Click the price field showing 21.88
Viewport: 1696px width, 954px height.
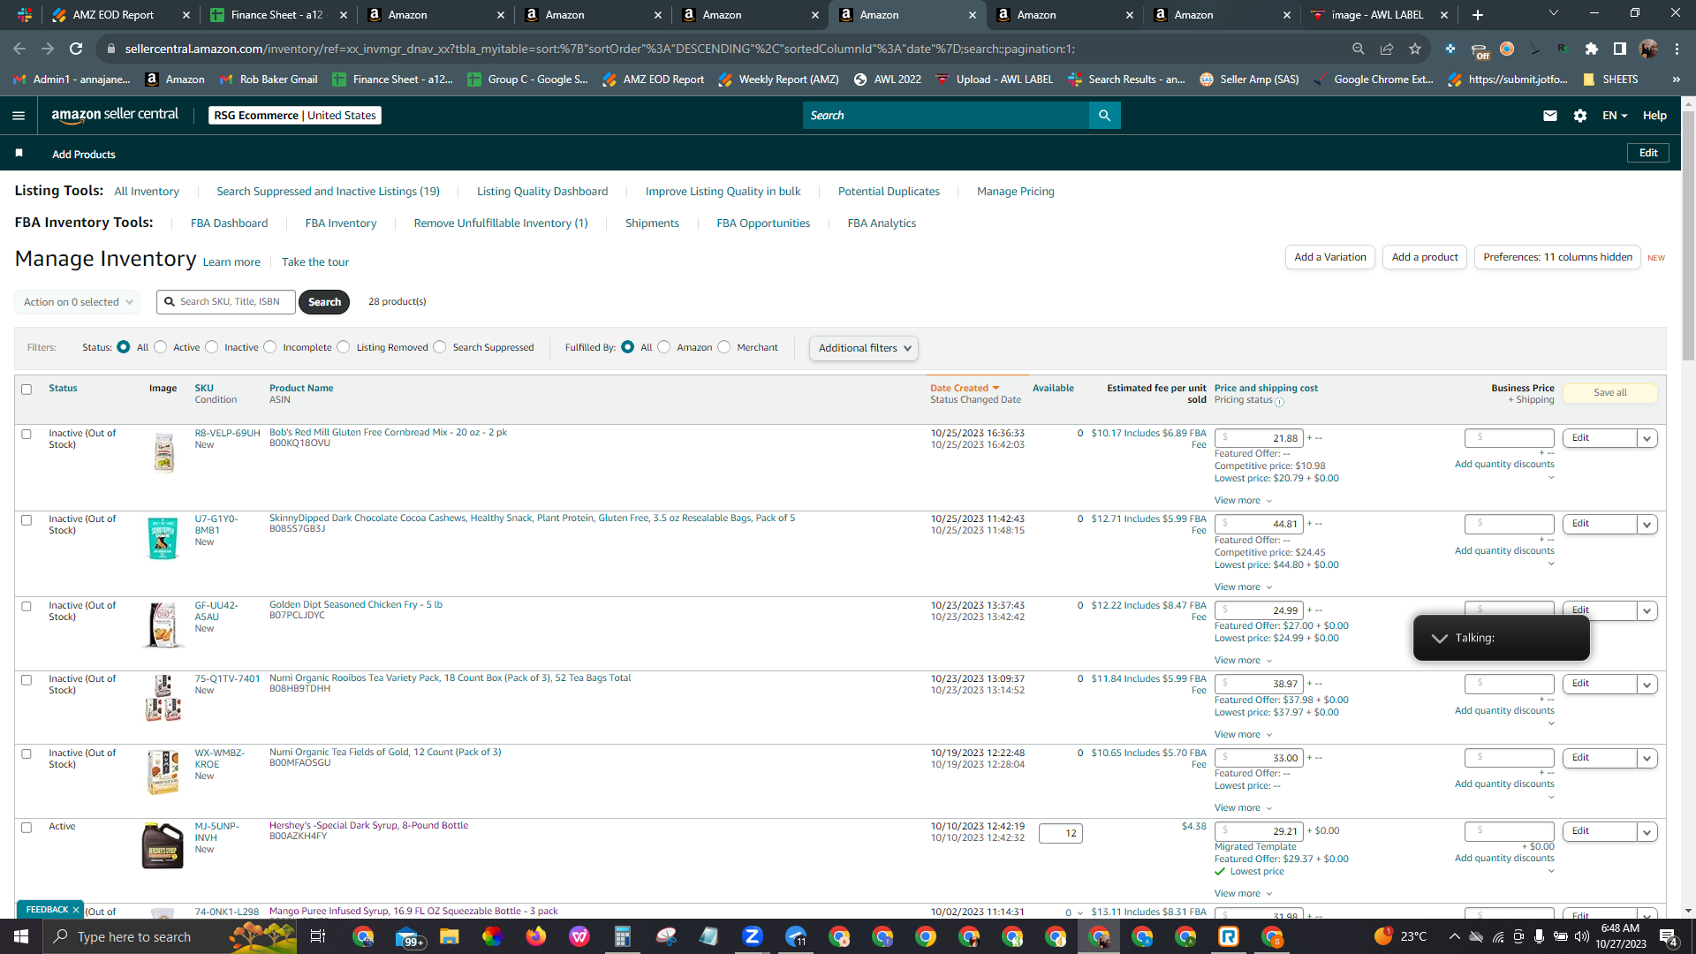pyautogui.click(x=1259, y=438)
